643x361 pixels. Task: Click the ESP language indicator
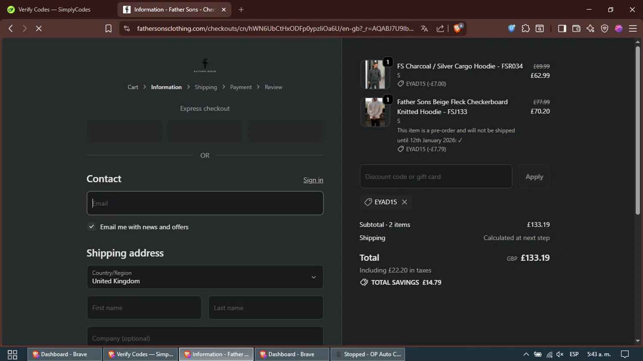574,354
